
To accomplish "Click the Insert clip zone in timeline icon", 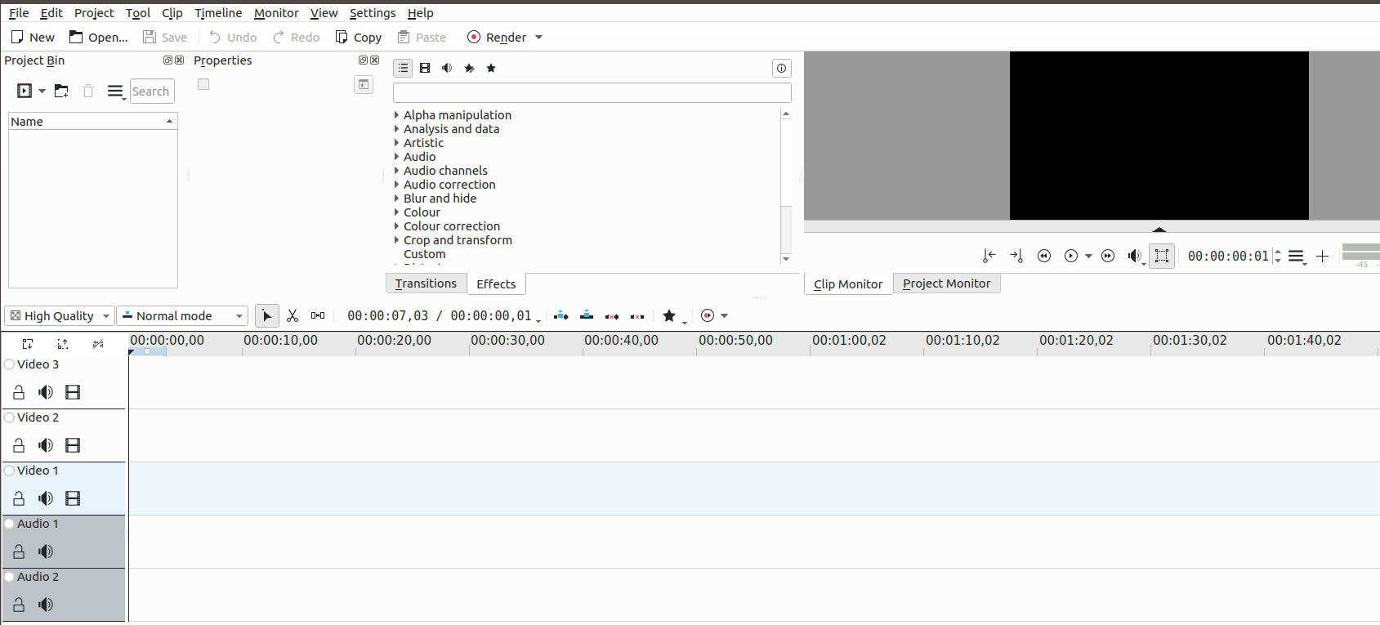I will pyautogui.click(x=561, y=316).
